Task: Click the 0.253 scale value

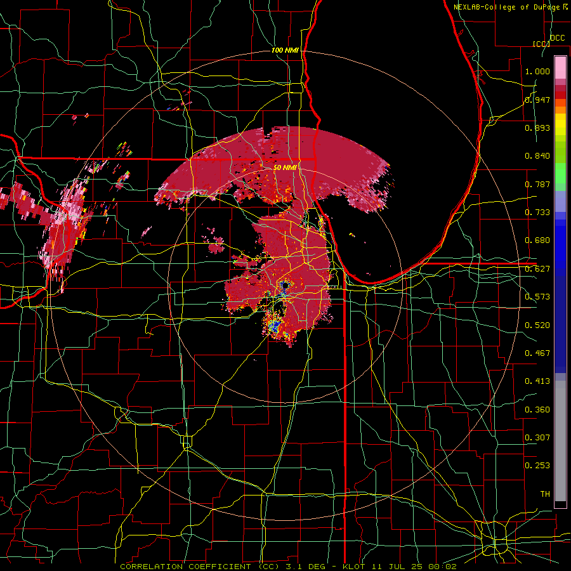Action: 537,466
